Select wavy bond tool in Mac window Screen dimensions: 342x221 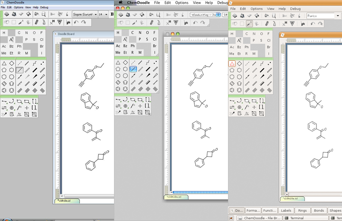[x=148, y=63]
